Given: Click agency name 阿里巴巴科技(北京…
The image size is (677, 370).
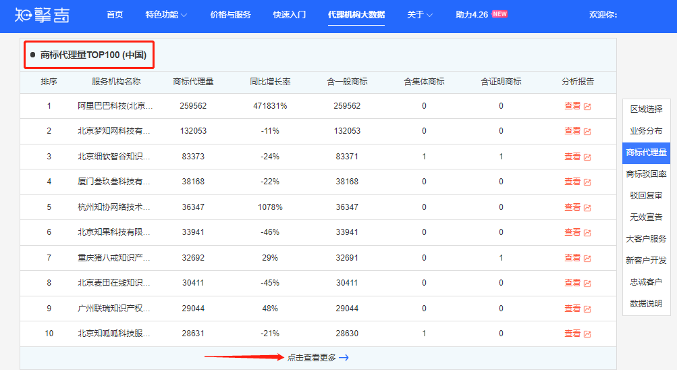Looking at the screenshot, I should [115, 106].
